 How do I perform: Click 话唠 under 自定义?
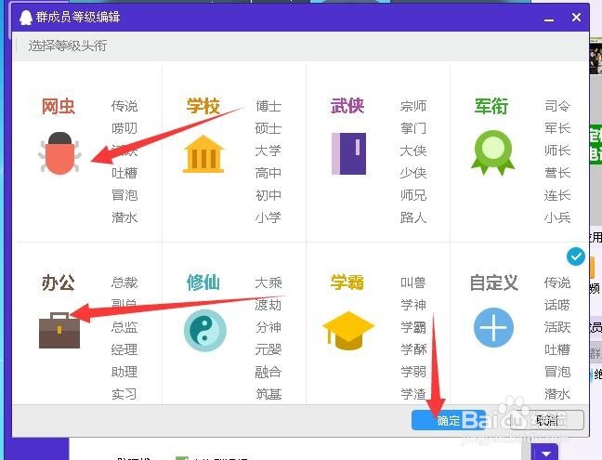(x=557, y=305)
